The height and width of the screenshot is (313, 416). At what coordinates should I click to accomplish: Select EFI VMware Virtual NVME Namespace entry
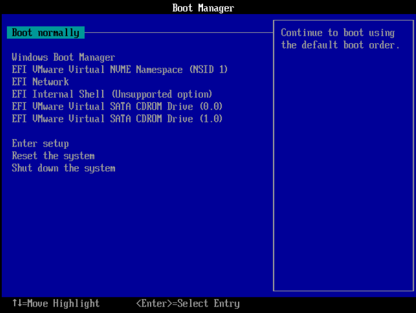tap(120, 69)
